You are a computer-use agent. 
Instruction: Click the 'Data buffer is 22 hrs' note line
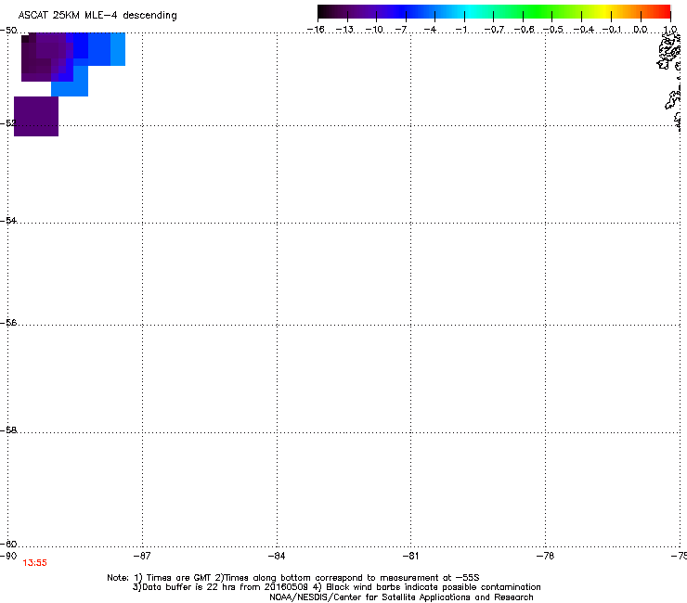point(336,587)
